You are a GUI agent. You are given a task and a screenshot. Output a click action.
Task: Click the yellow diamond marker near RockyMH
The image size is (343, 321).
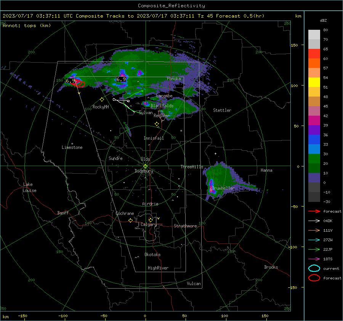pos(102,100)
